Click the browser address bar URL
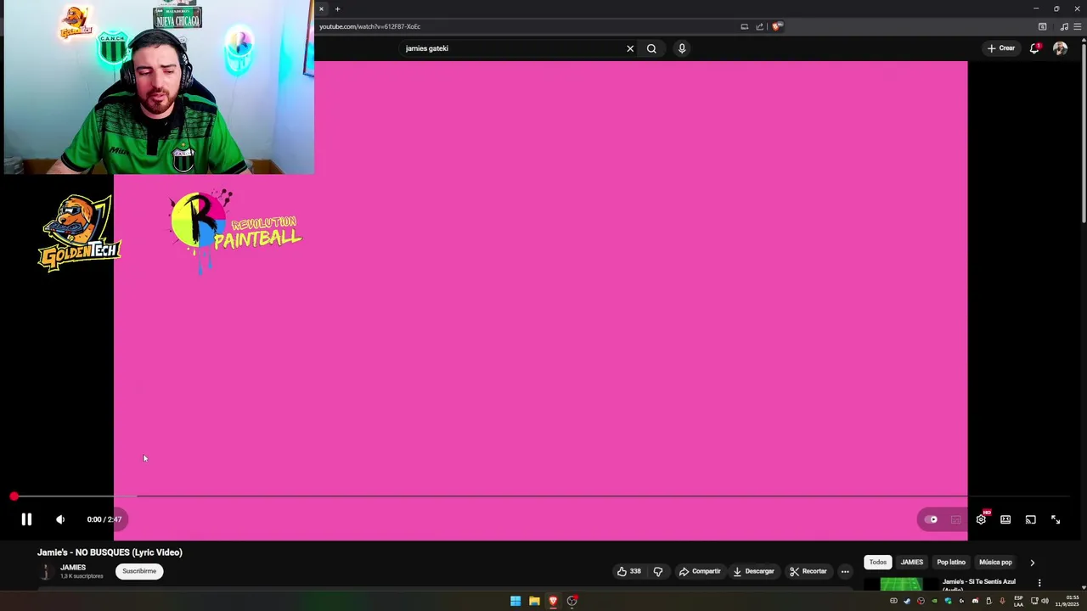The height and width of the screenshot is (611, 1087). (369, 26)
